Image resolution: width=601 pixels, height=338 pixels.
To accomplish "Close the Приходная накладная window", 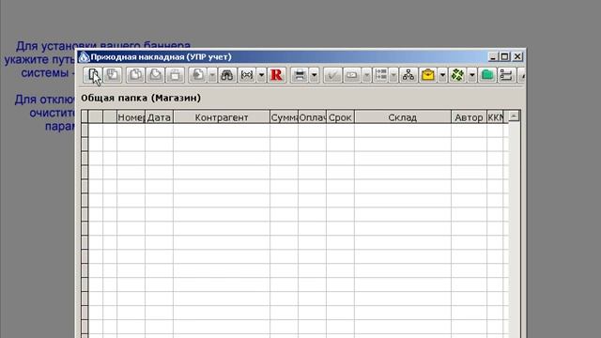I will (x=517, y=56).
